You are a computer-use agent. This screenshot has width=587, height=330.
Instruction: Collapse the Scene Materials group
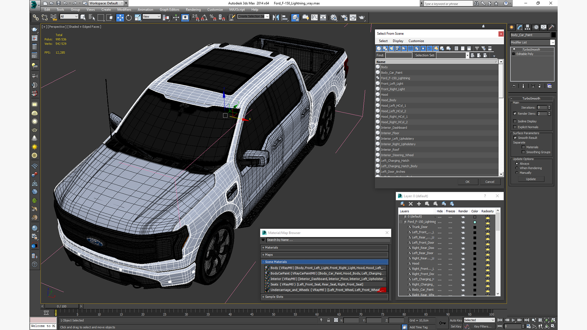point(324,262)
